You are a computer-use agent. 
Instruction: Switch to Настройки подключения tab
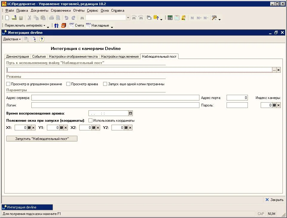click(120, 57)
